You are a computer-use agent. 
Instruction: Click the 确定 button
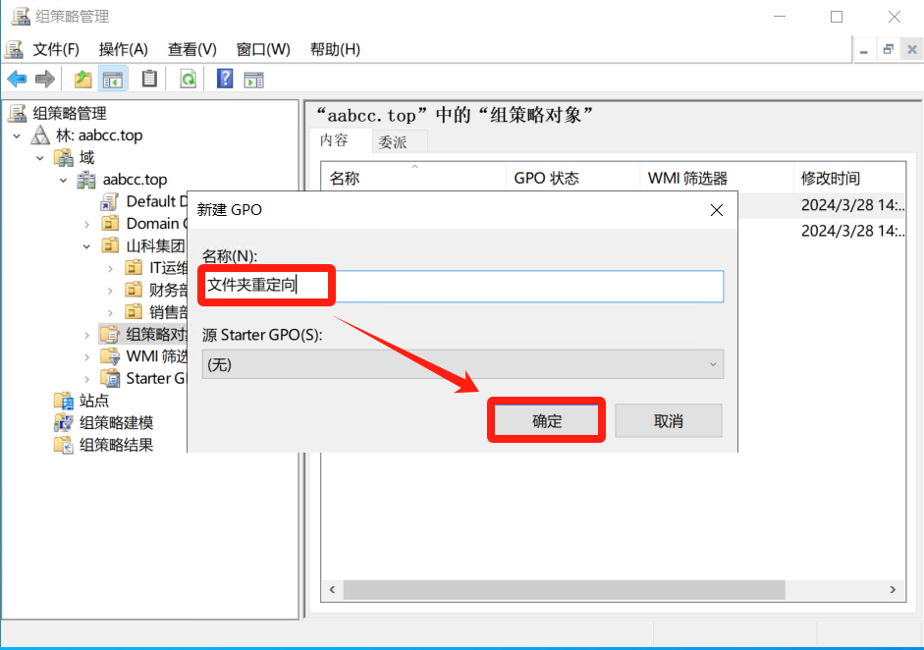547,421
